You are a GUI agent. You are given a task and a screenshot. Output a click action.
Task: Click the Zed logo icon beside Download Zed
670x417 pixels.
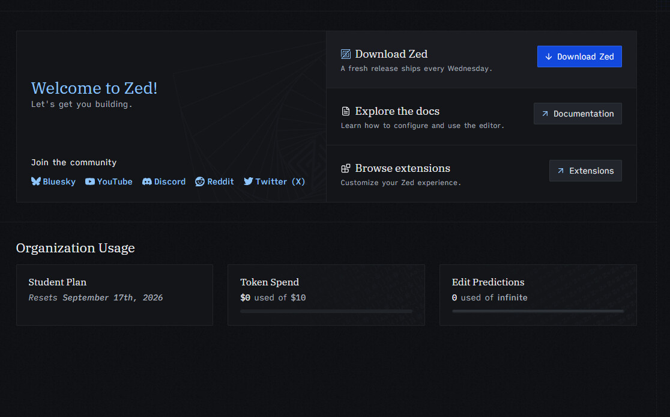click(x=346, y=54)
